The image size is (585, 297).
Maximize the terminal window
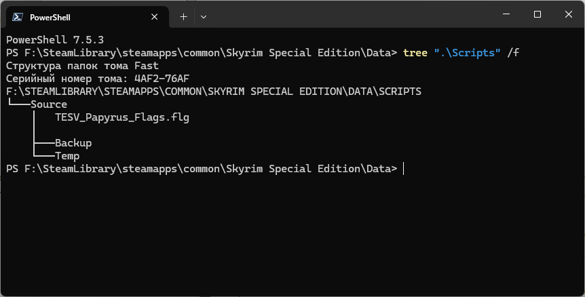537,14
